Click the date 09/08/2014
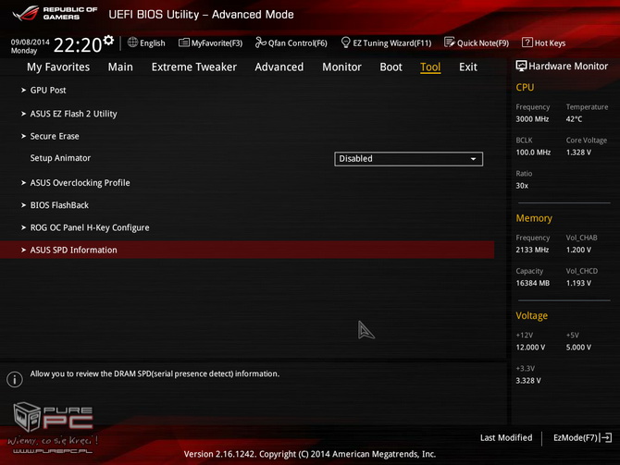The width and height of the screenshot is (620, 465). point(30,42)
